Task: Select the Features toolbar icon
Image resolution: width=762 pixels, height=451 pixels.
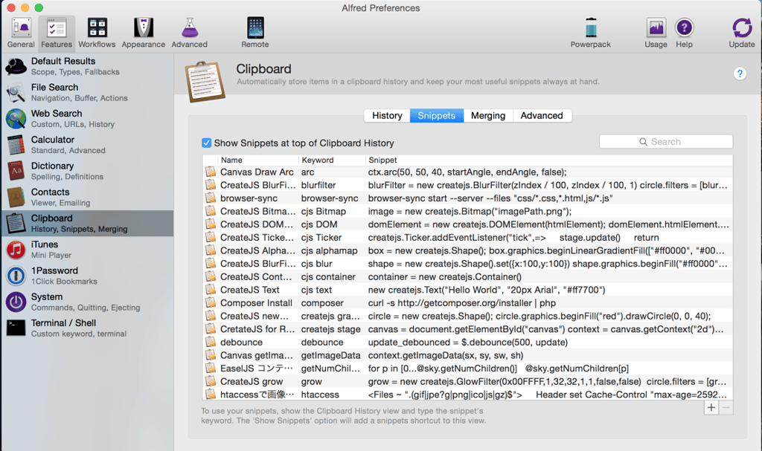Action: coord(57,33)
